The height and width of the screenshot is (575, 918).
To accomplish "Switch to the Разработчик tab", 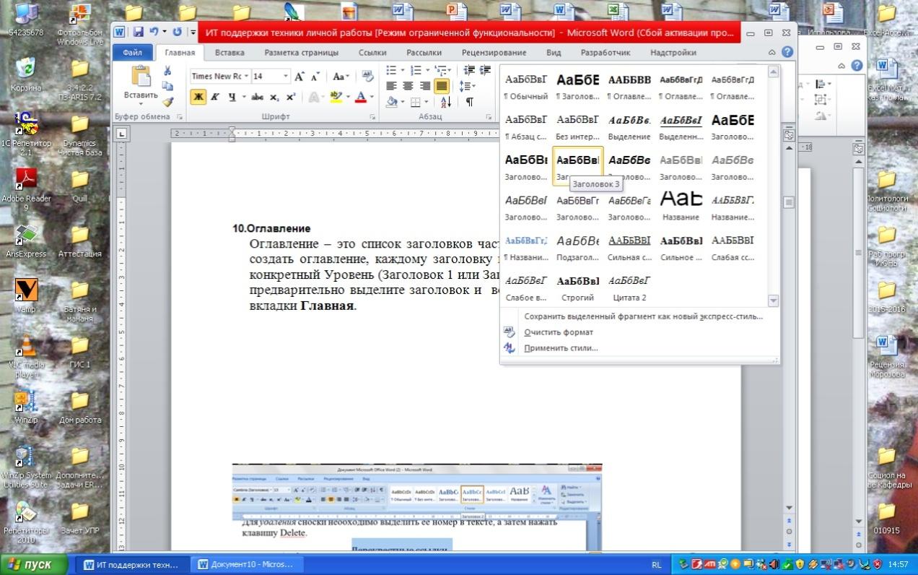I will click(x=606, y=53).
